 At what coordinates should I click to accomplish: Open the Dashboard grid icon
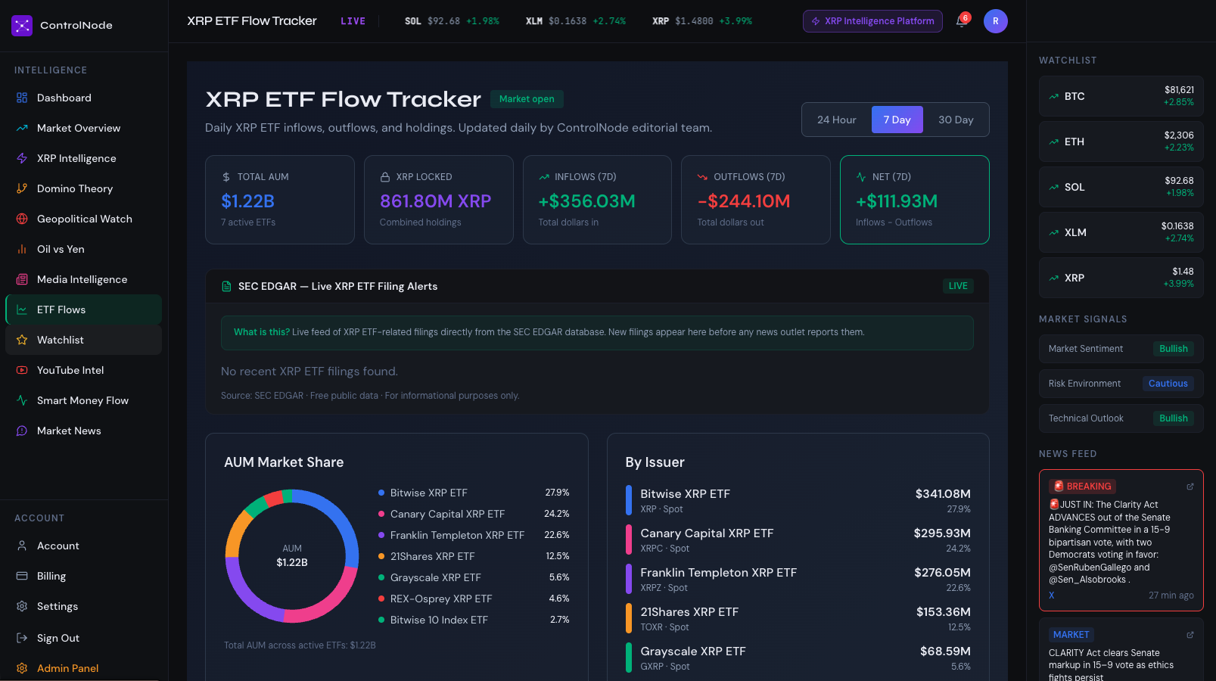pos(22,98)
